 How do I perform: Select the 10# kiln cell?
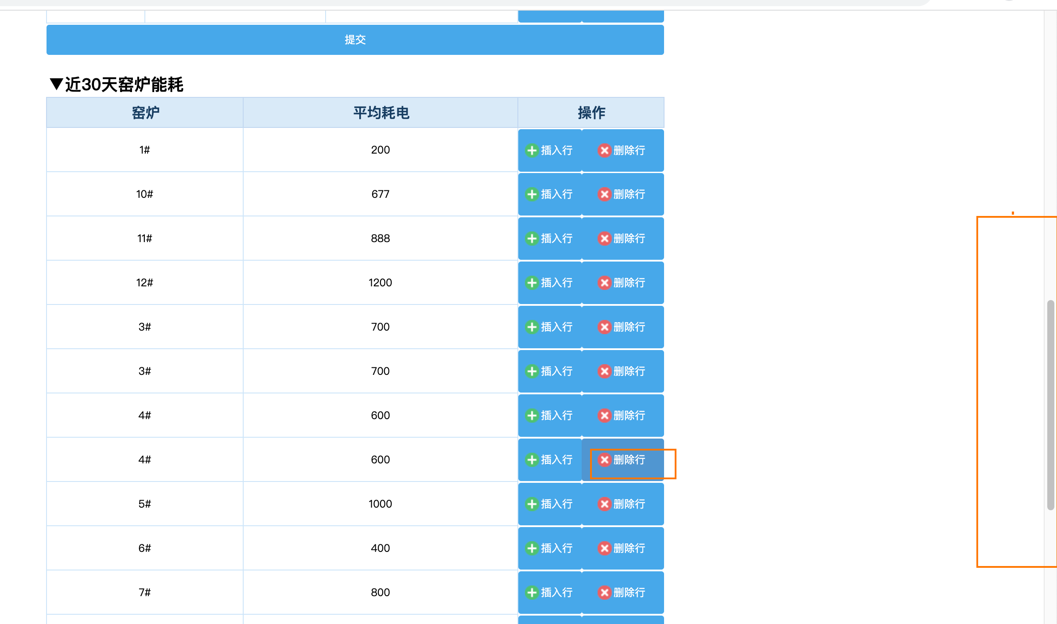tap(145, 194)
